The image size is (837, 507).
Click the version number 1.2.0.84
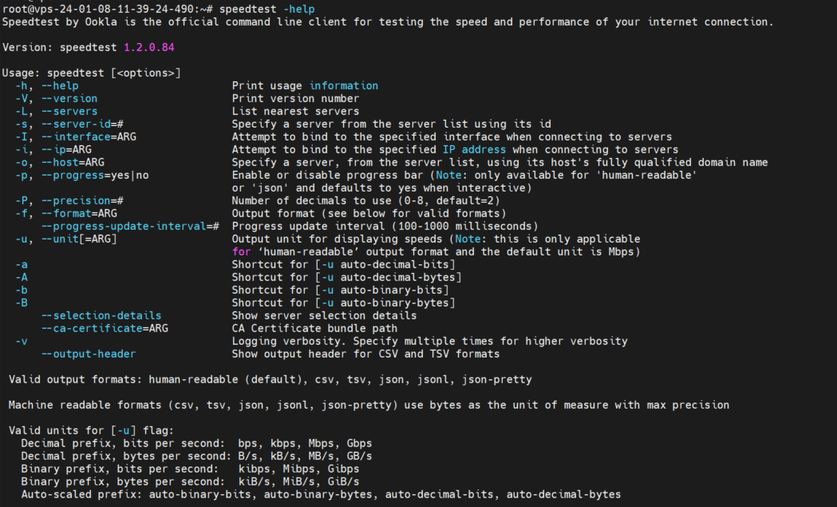click(148, 47)
